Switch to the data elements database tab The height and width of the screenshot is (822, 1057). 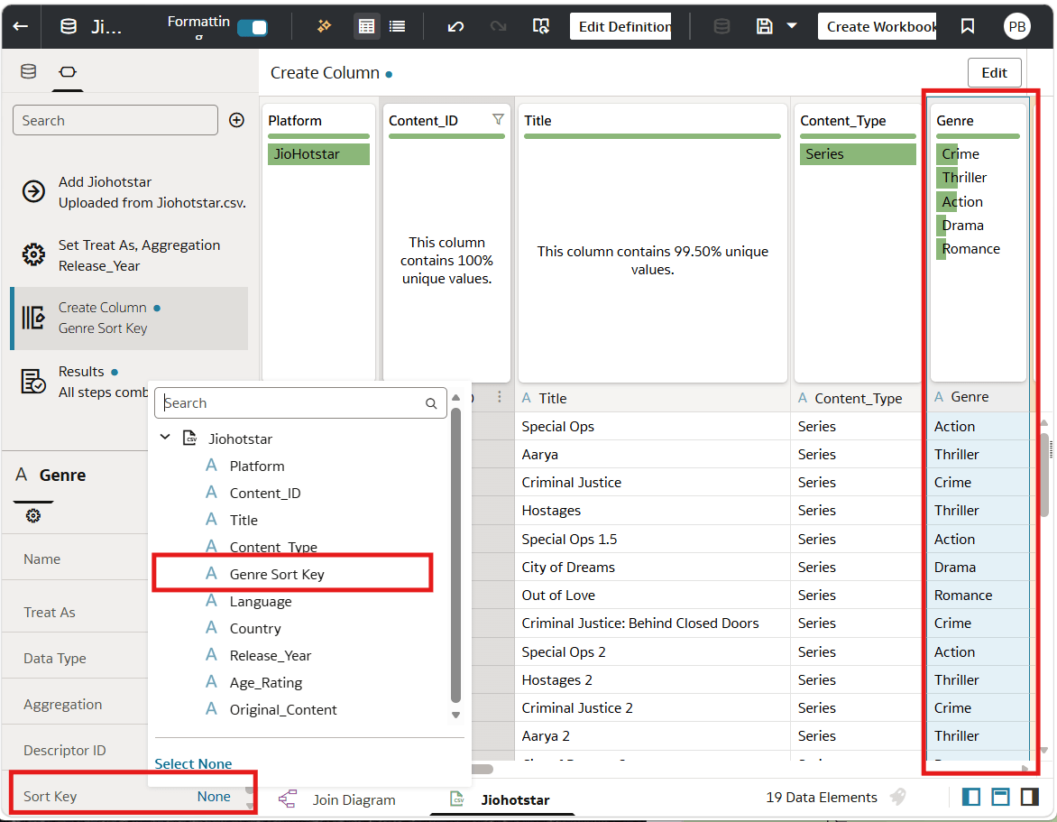point(28,71)
